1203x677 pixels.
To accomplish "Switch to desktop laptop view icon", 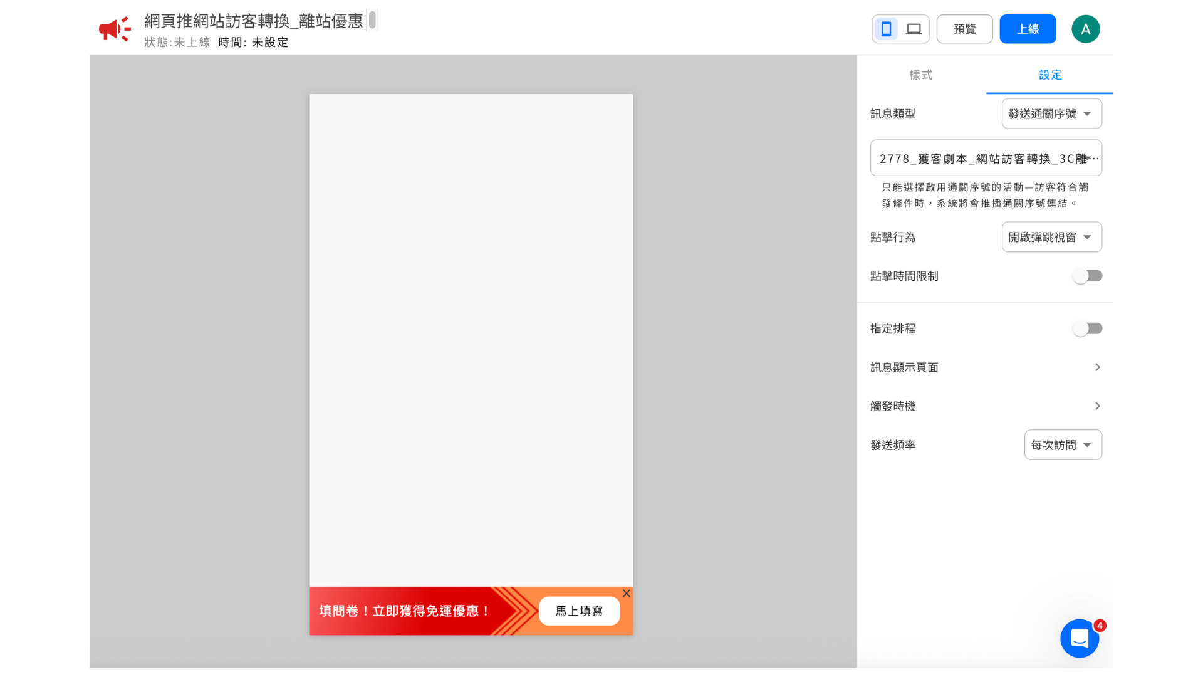I will coord(914,29).
